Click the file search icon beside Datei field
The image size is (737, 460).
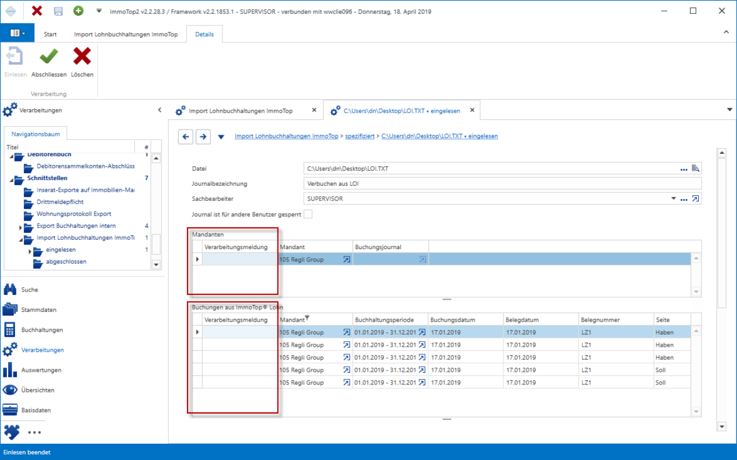coord(696,168)
